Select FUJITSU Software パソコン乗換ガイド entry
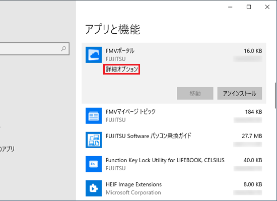This screenshot has height=201, width=277. [x=174, y=140]
